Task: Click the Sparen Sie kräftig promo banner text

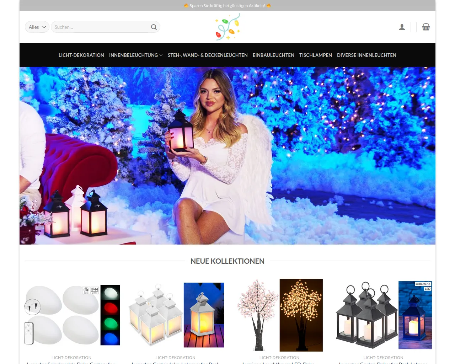Action: 227,6
